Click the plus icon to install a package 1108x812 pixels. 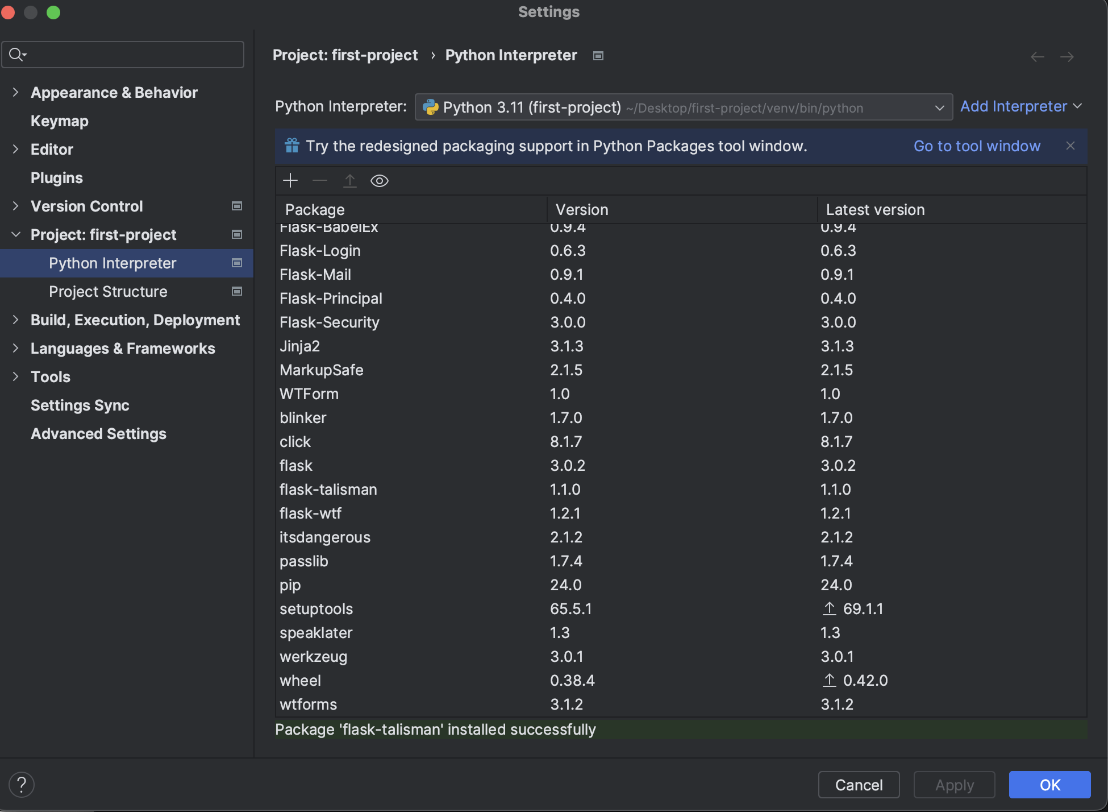pyautogui.click(x=290, y=181)
